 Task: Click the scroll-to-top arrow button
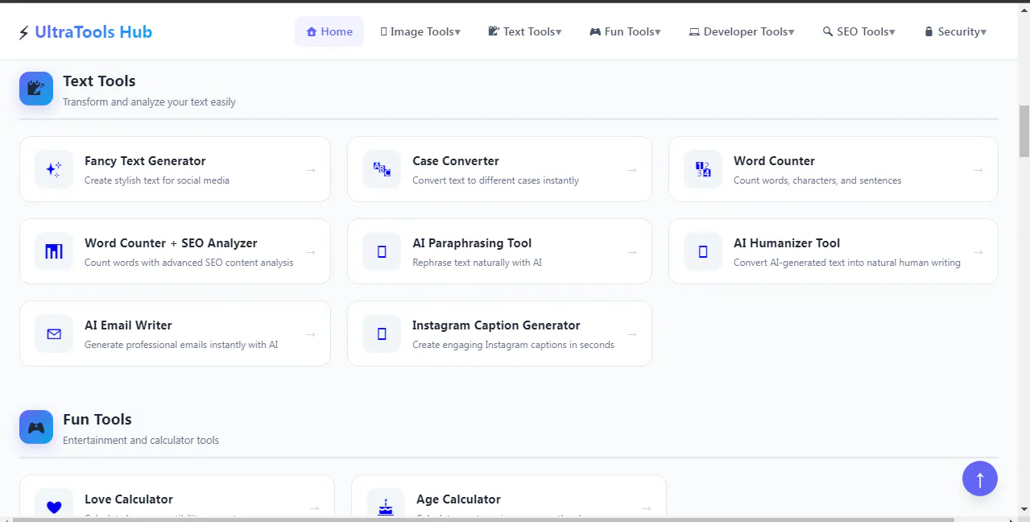pyautogui.click(x=980, y=478)
